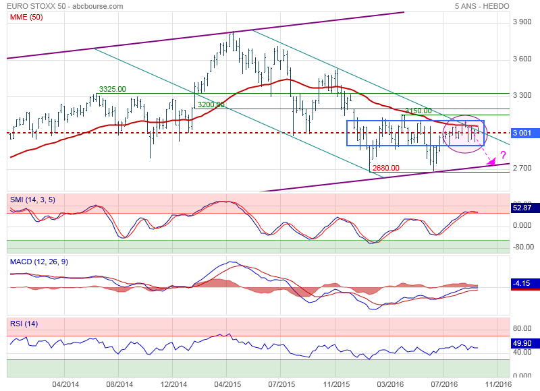Click the 3 300 price axis label
This screenshot has width=540, height=391.
coord(522,95)
